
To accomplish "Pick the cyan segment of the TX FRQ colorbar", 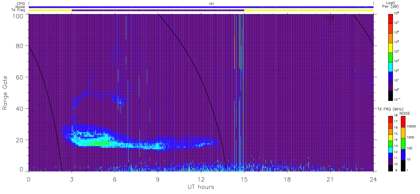I will click(391, 149).
